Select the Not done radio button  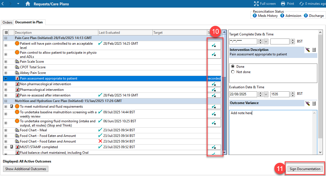[x=233, y=72]
